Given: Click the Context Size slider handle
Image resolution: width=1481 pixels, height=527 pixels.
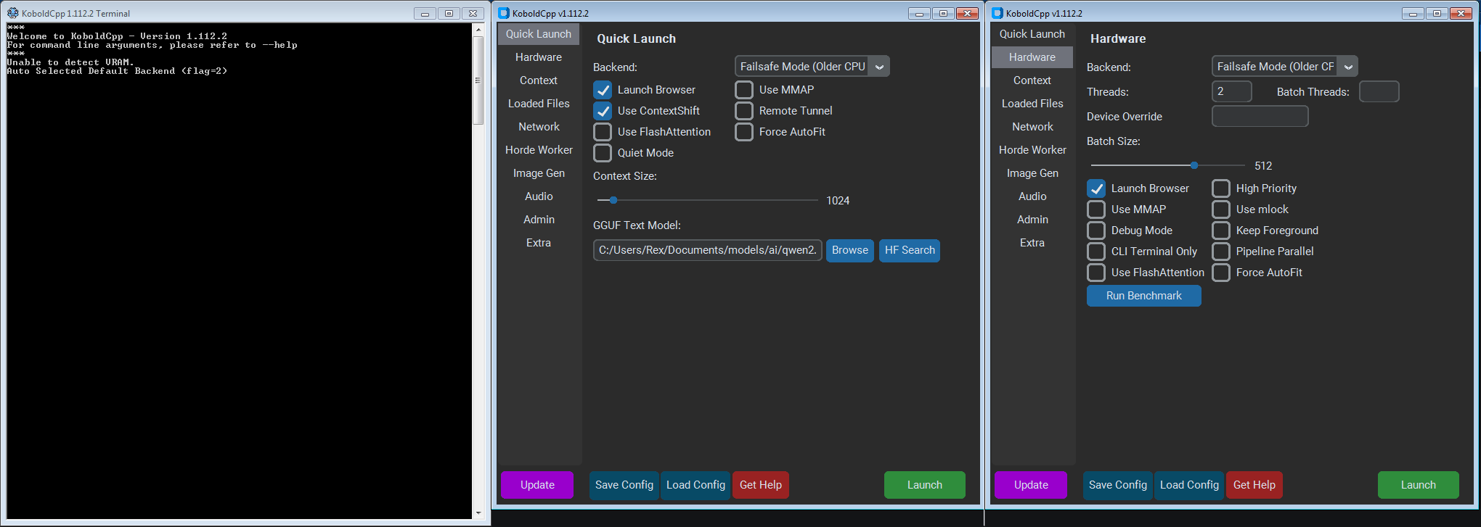Looking at the screenshot, I should [613, 200].
